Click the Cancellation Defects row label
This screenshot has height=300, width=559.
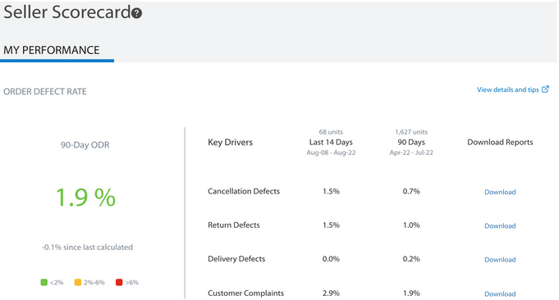pos(244,191)
